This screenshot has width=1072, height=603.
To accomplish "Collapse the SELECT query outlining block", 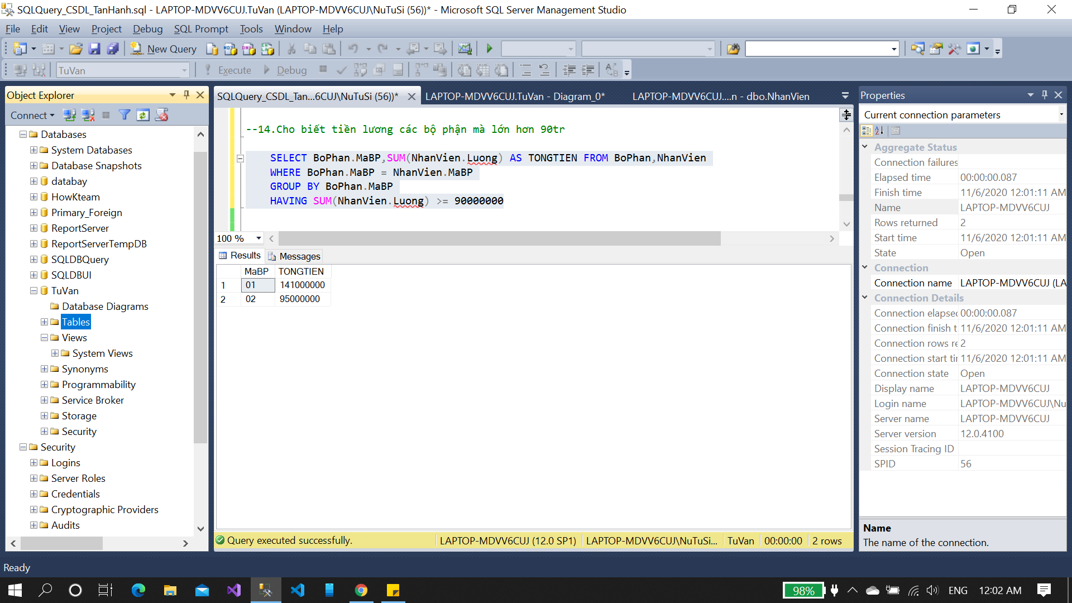I will pos(240,159).
